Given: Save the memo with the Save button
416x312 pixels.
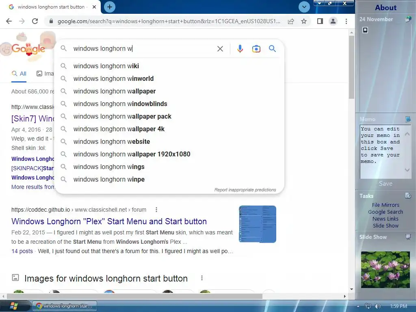Looking at the screenshot, I should 386,184.
